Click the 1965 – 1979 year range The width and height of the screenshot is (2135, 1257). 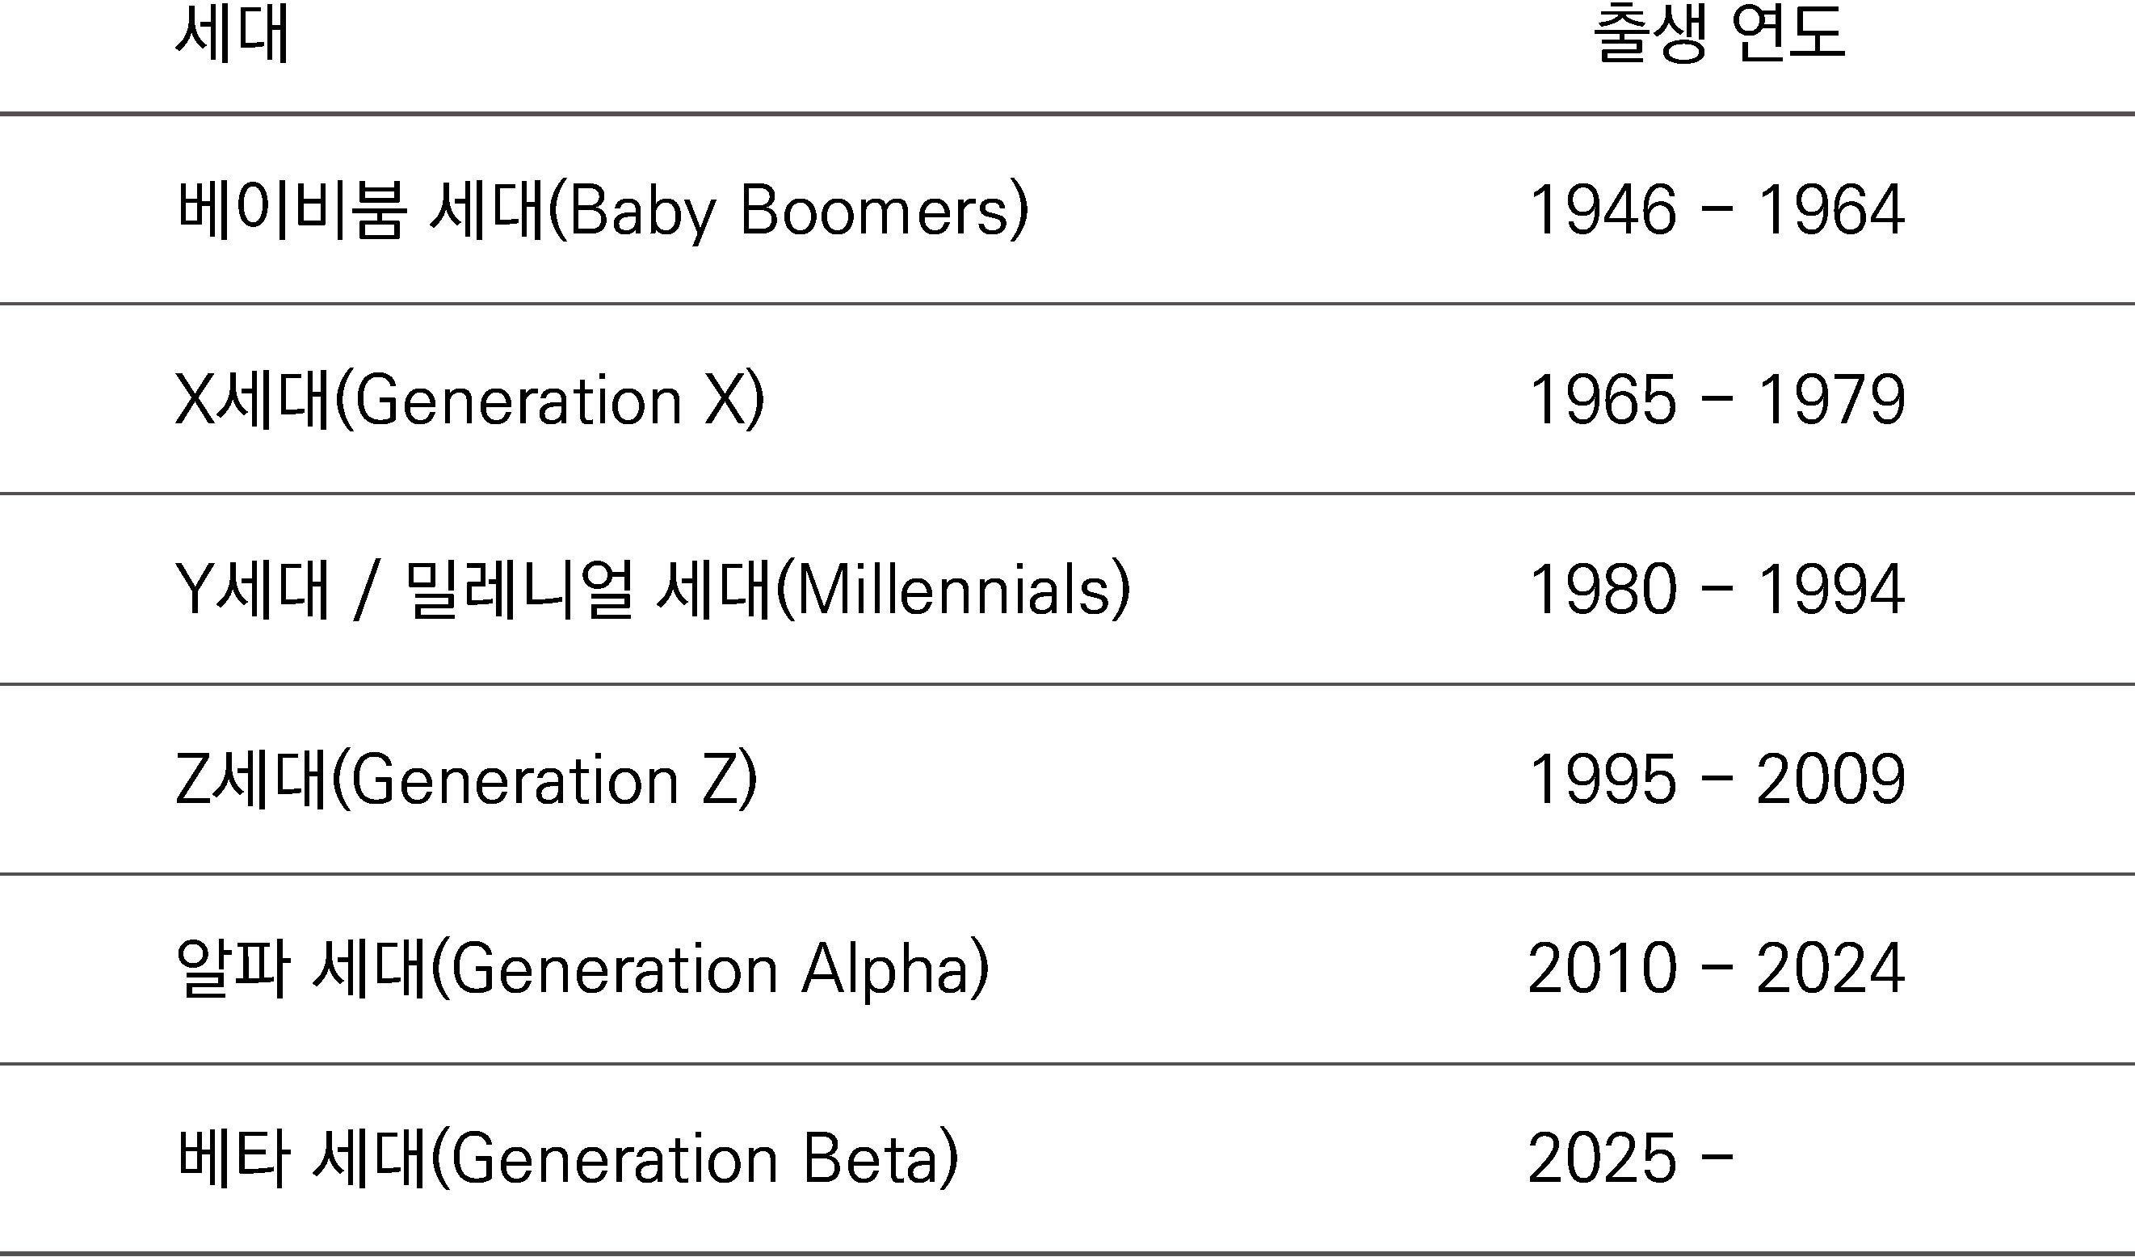pos(1717,399)
